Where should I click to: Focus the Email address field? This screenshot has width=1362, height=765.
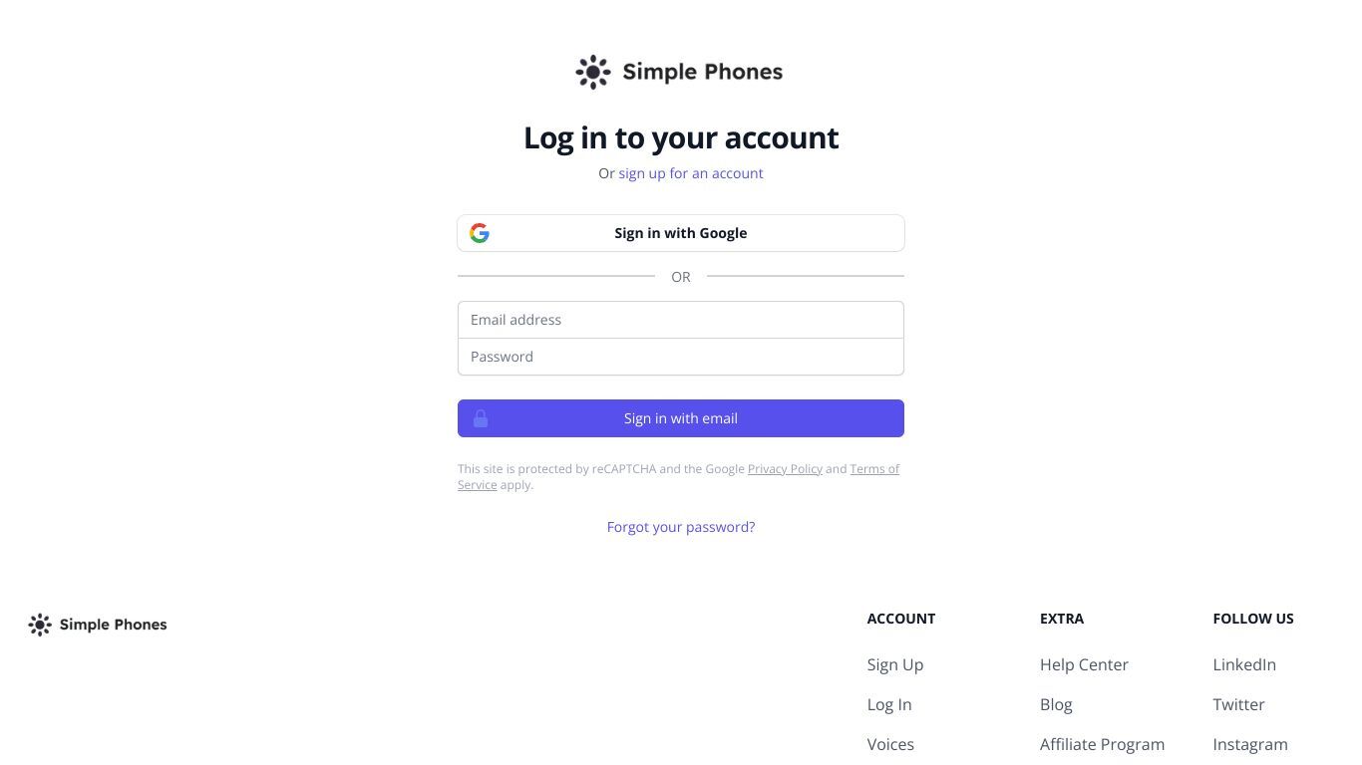[x=681, y=320]
